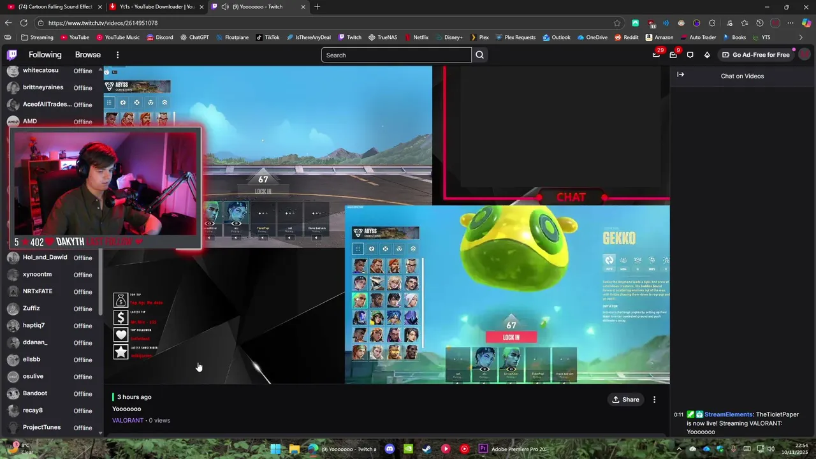The image size is (816, 459).
Task: Open the Twitch user avatar menu
Action: coord(805,55)
